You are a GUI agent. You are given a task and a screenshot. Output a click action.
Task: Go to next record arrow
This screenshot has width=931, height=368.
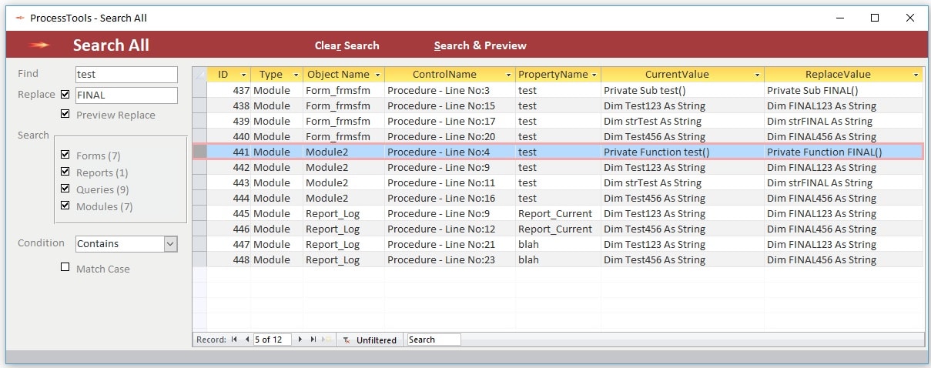pos(300,340)
